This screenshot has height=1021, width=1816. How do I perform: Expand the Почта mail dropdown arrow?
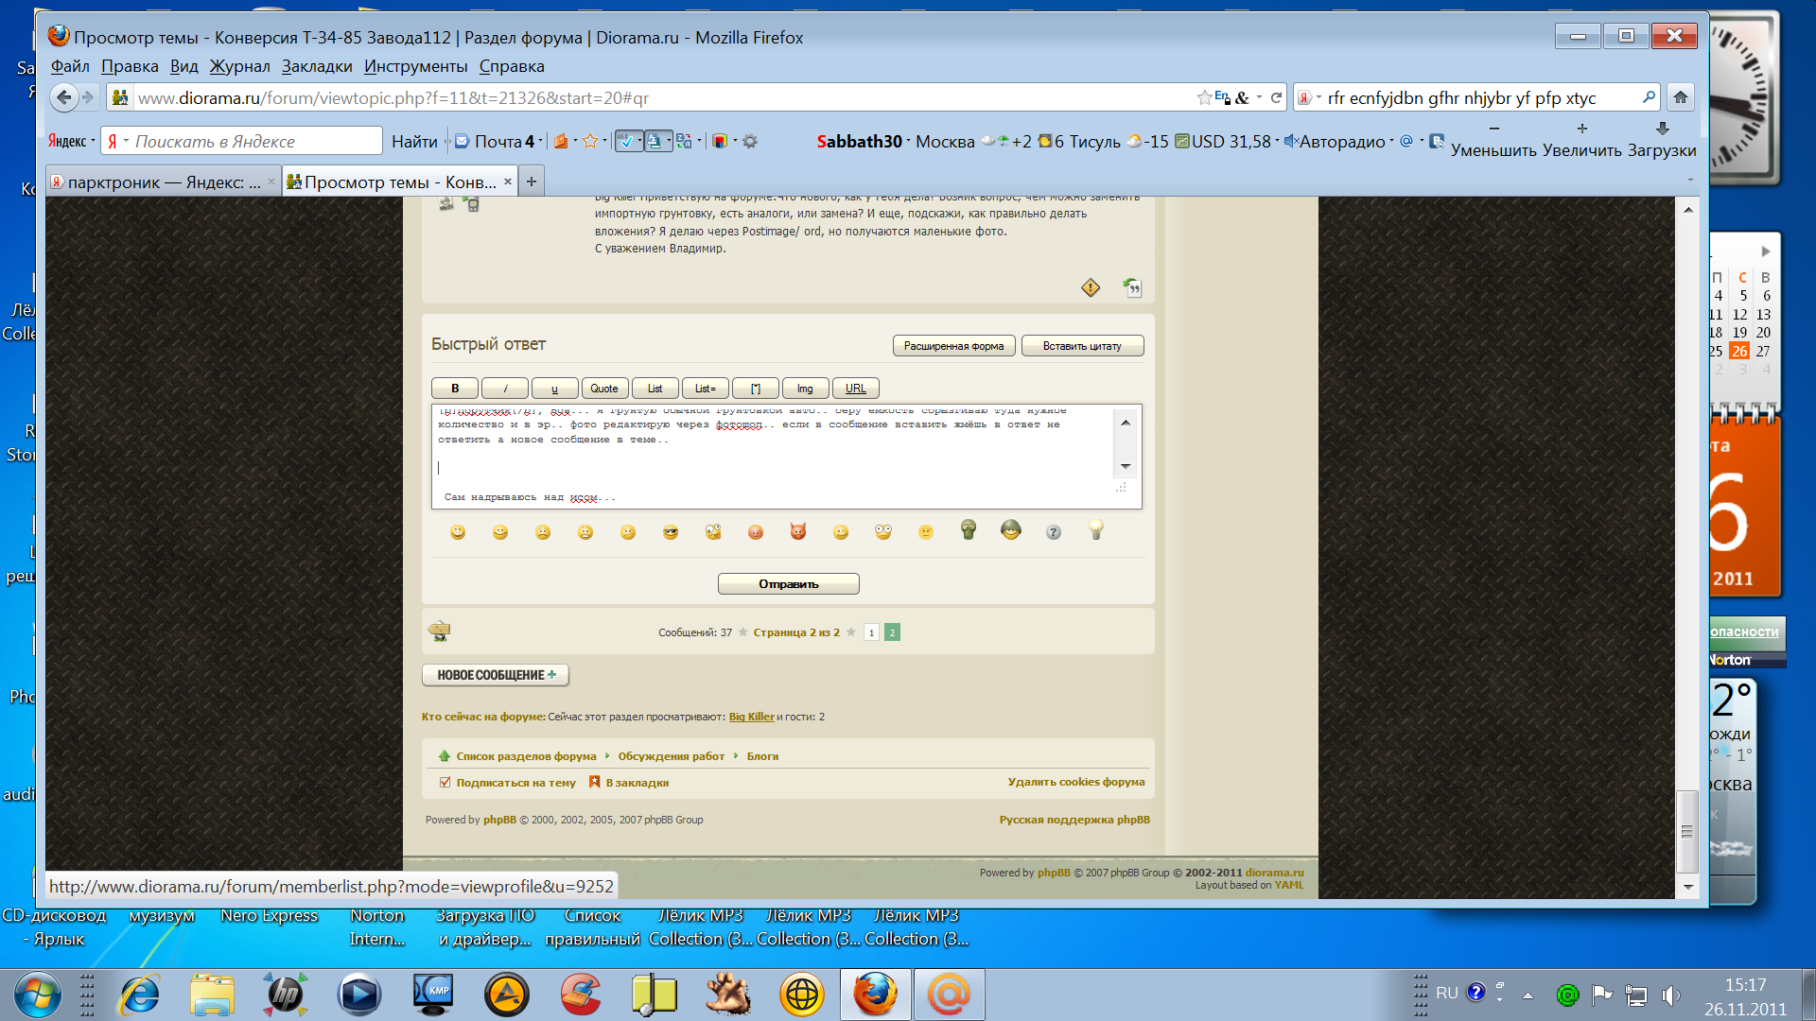[540, 142]
